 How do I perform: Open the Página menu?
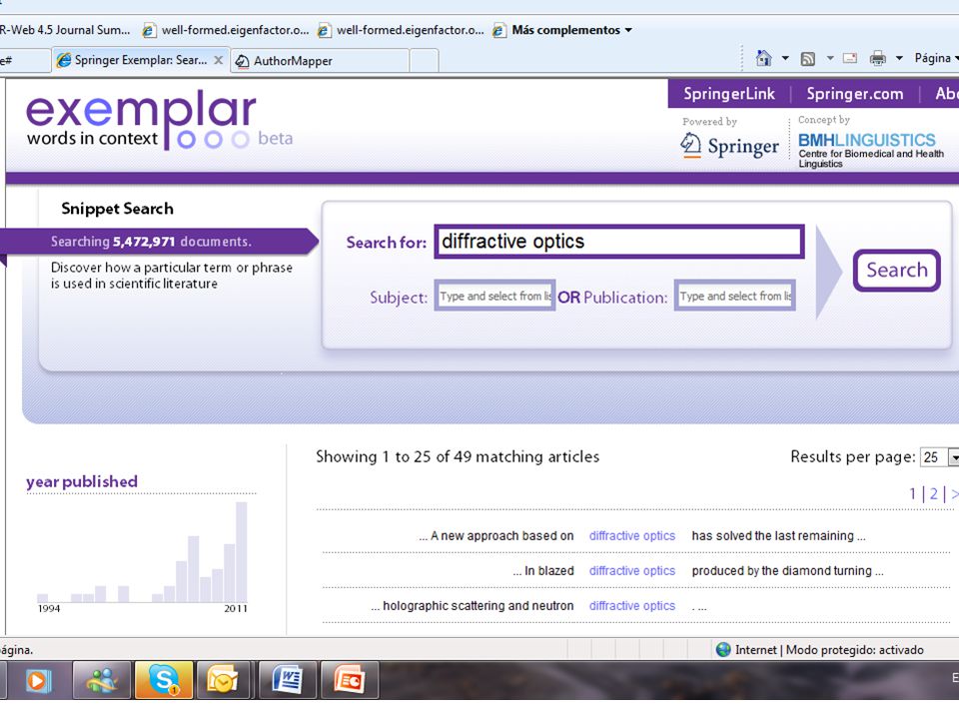[936, 58]
